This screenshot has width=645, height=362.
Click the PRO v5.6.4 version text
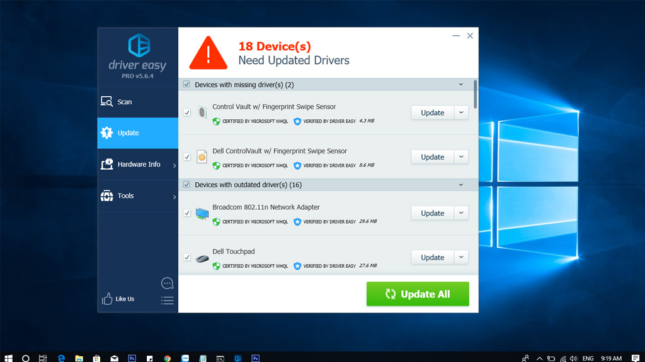tap(137, 76)
